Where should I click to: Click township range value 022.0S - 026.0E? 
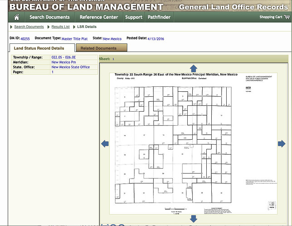(63, 57)
